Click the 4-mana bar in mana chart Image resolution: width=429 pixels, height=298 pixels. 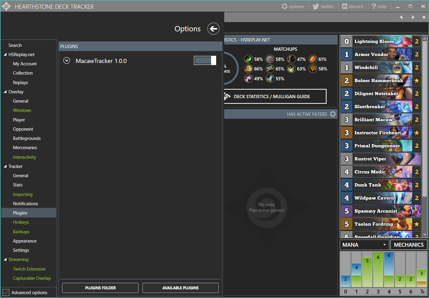click(389, 269)
